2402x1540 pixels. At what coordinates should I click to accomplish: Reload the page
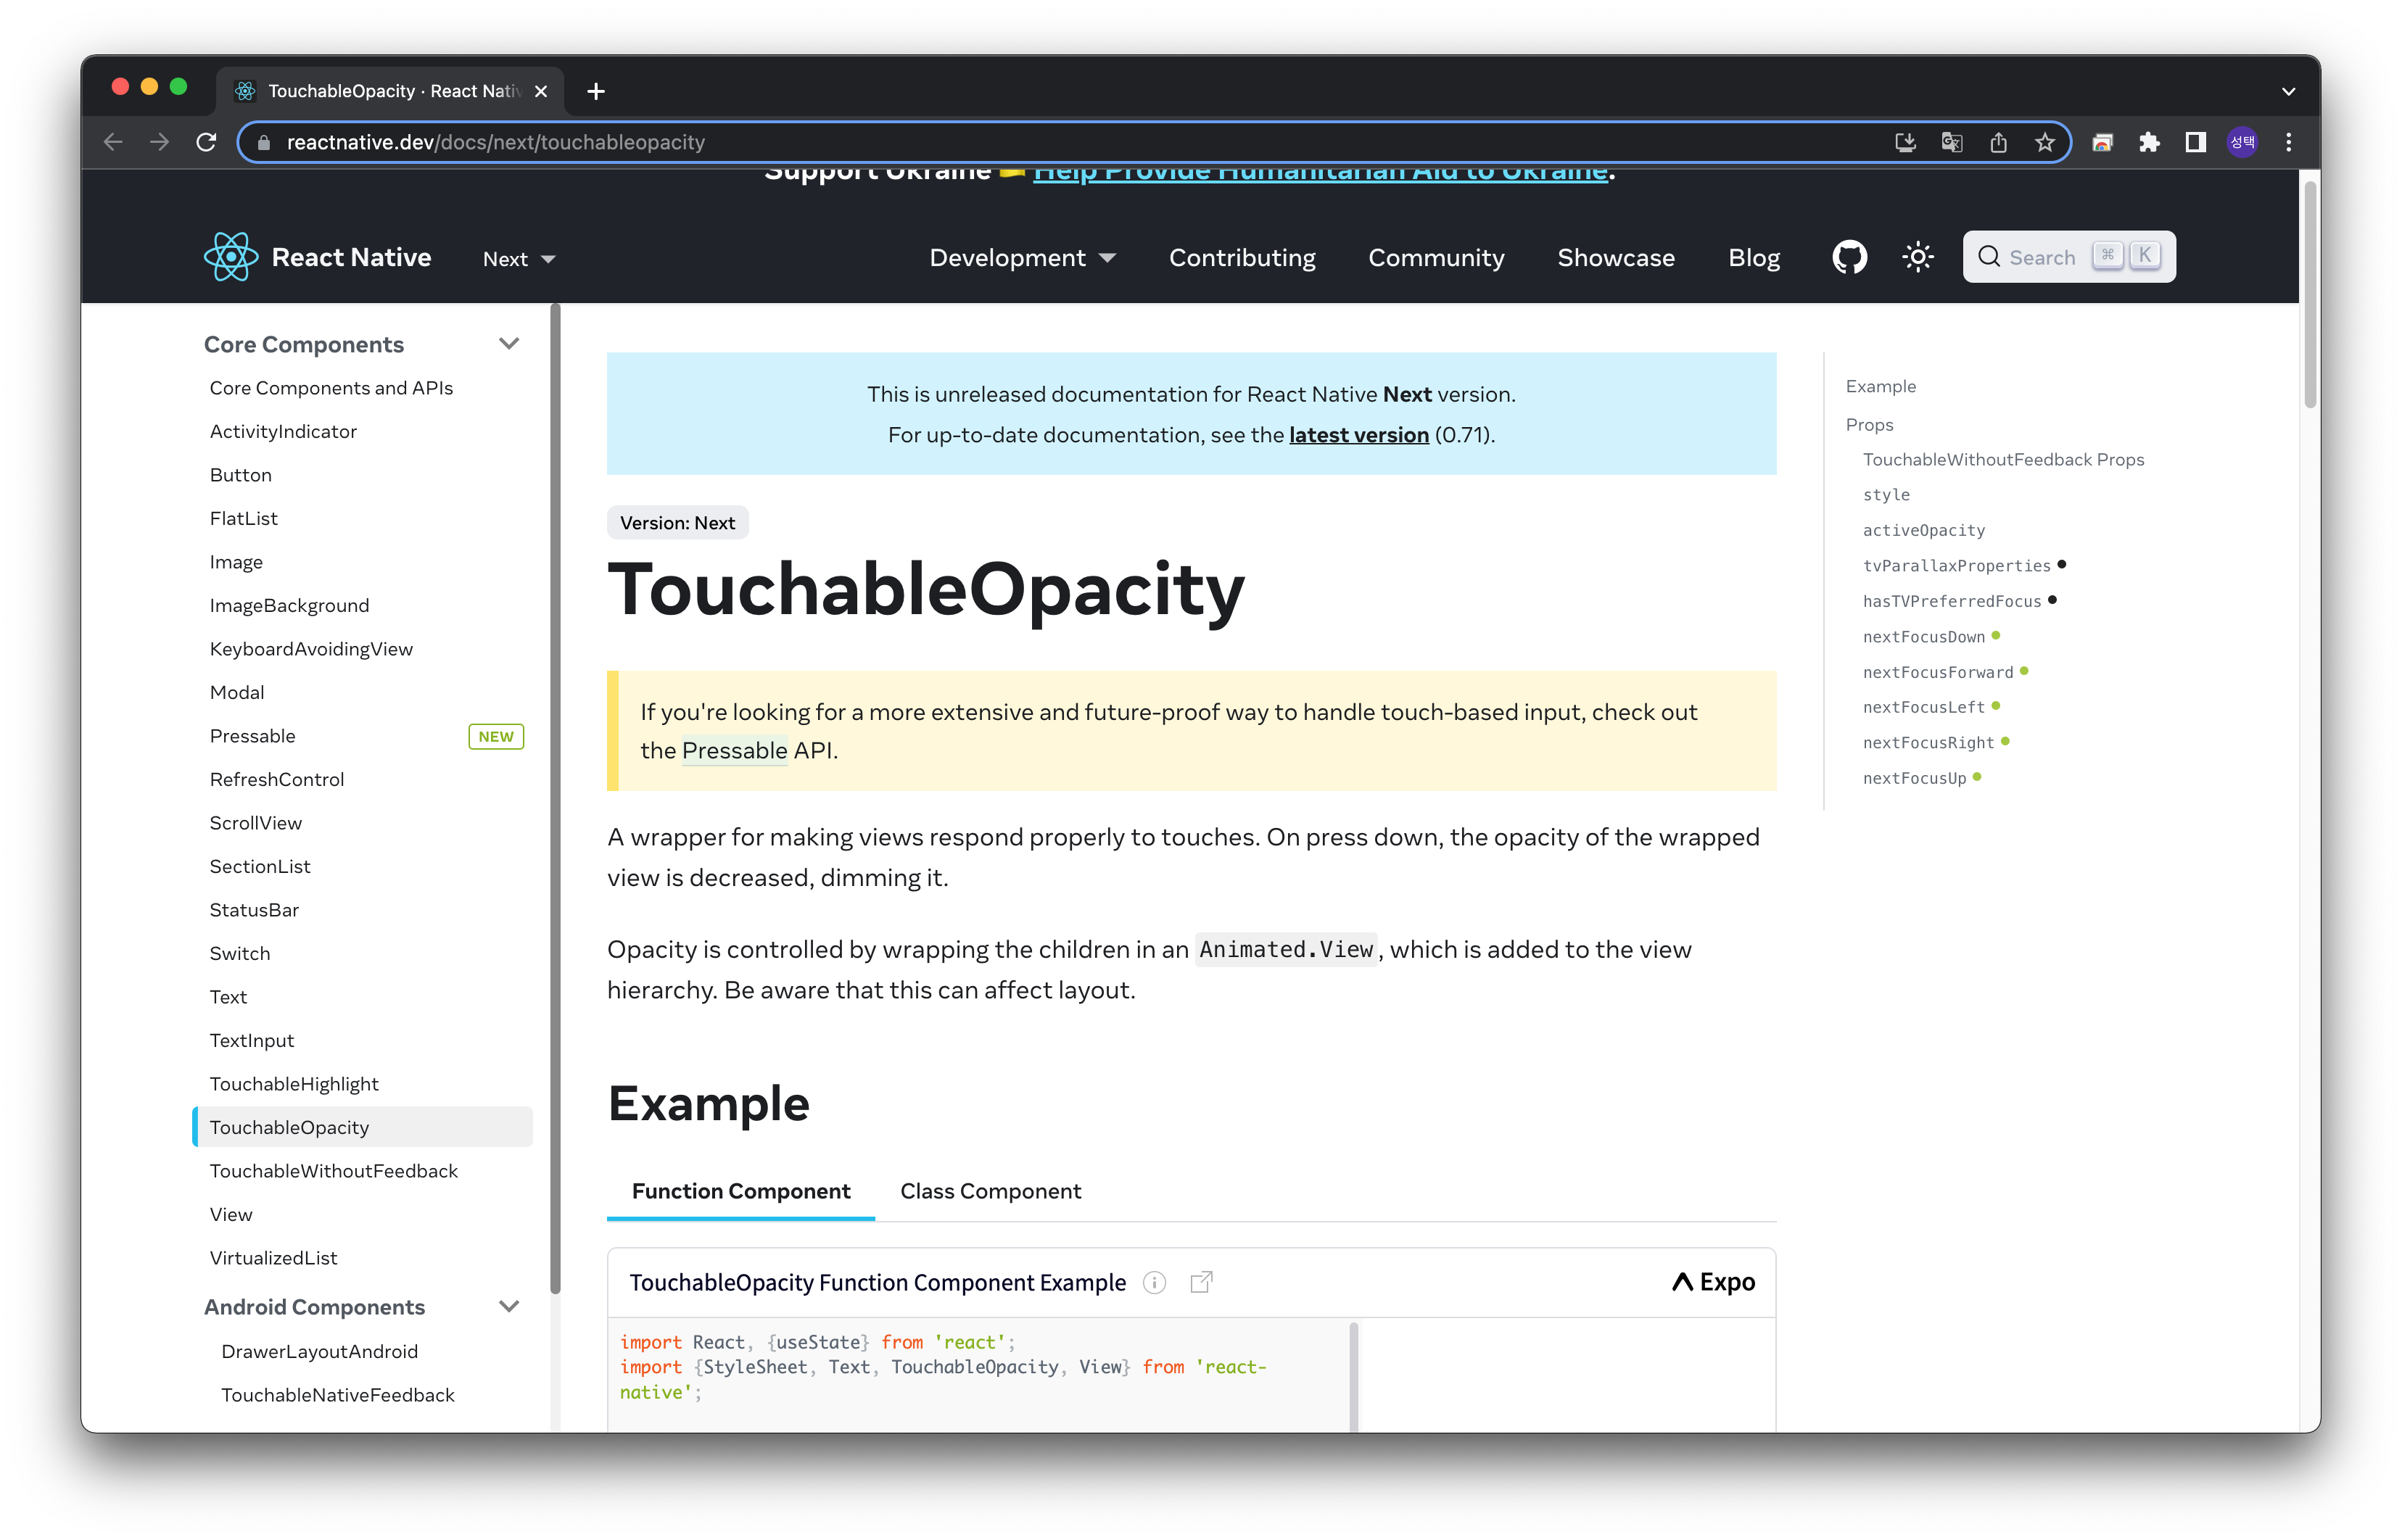pyautogui.click(x=206, y=142)
